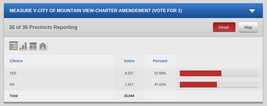Click the NO red percentage bar

(x=198, y=85)
